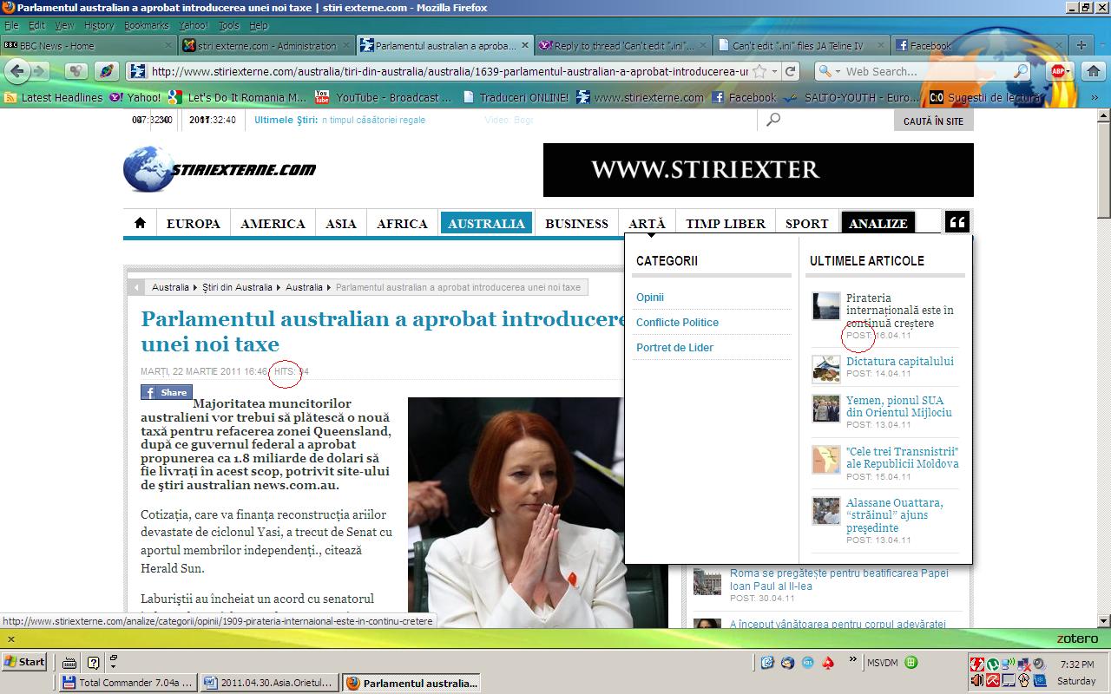The height and width of the screenshot is (694, 1111).
Task: Bookmark this page with the star icon
Action: click(760, 71)
